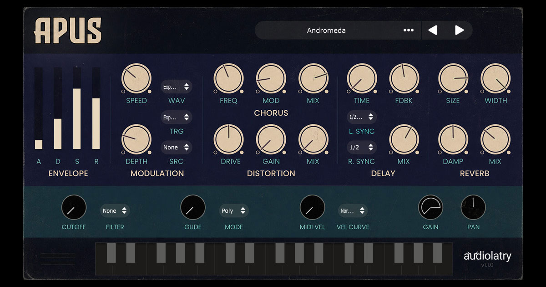Image resolution: width=546 pixels, height=287 pixels.
Task: Go to the next preset
Action: 459,31
